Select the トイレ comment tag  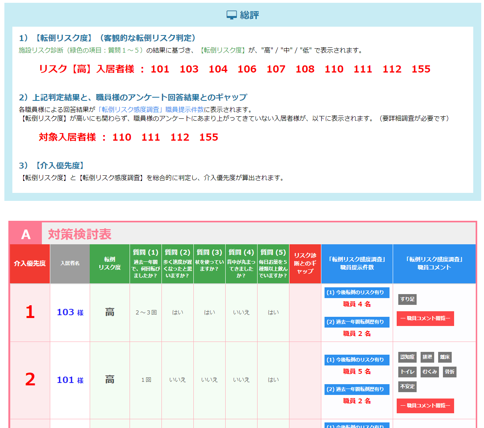(407, 372)
